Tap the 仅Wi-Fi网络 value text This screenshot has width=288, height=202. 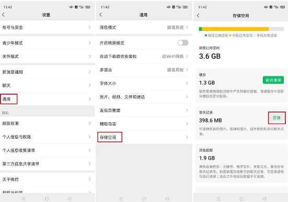click(x=173, y=57)
